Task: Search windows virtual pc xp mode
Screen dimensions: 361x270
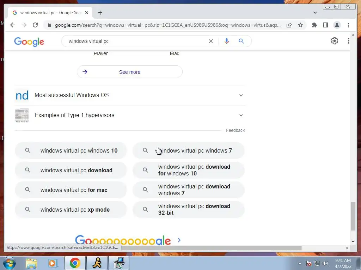Action: click(71, 210)
